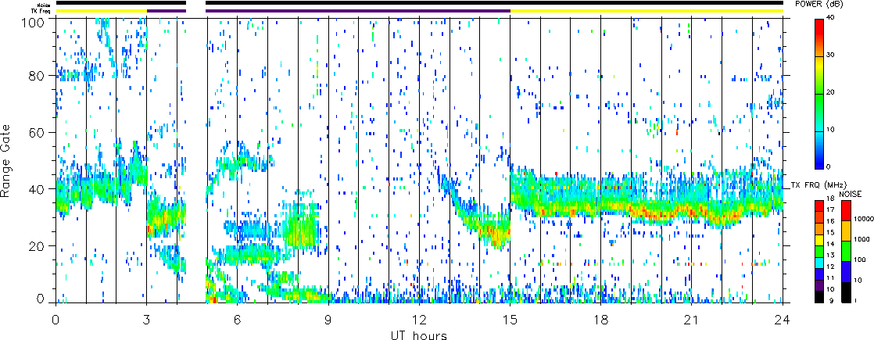Click POWER colorbar tick label 40
The height and width of the screenshot is (340, 874).
click(830, 19)
